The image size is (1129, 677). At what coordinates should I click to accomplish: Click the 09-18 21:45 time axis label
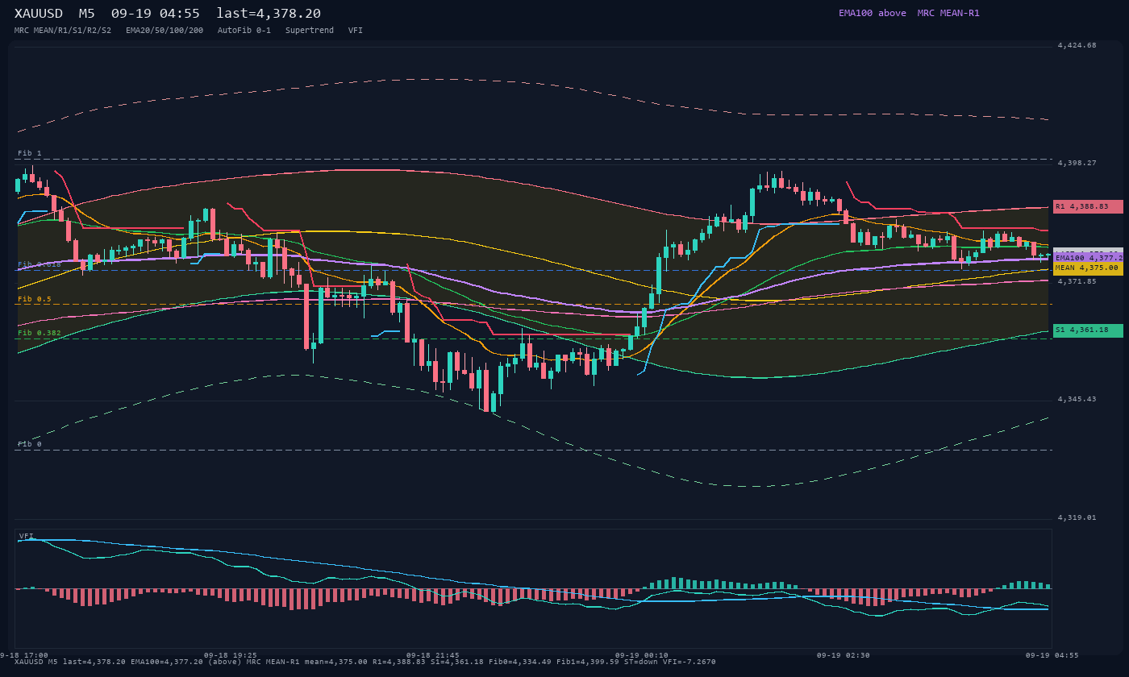[433, 655]
